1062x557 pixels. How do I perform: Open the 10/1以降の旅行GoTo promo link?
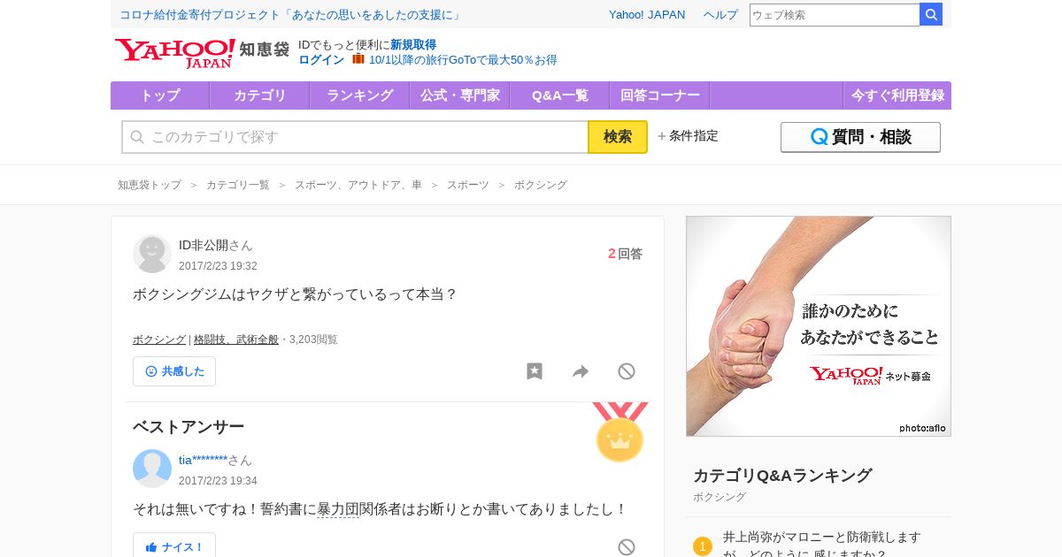click(x=463, y=60)
